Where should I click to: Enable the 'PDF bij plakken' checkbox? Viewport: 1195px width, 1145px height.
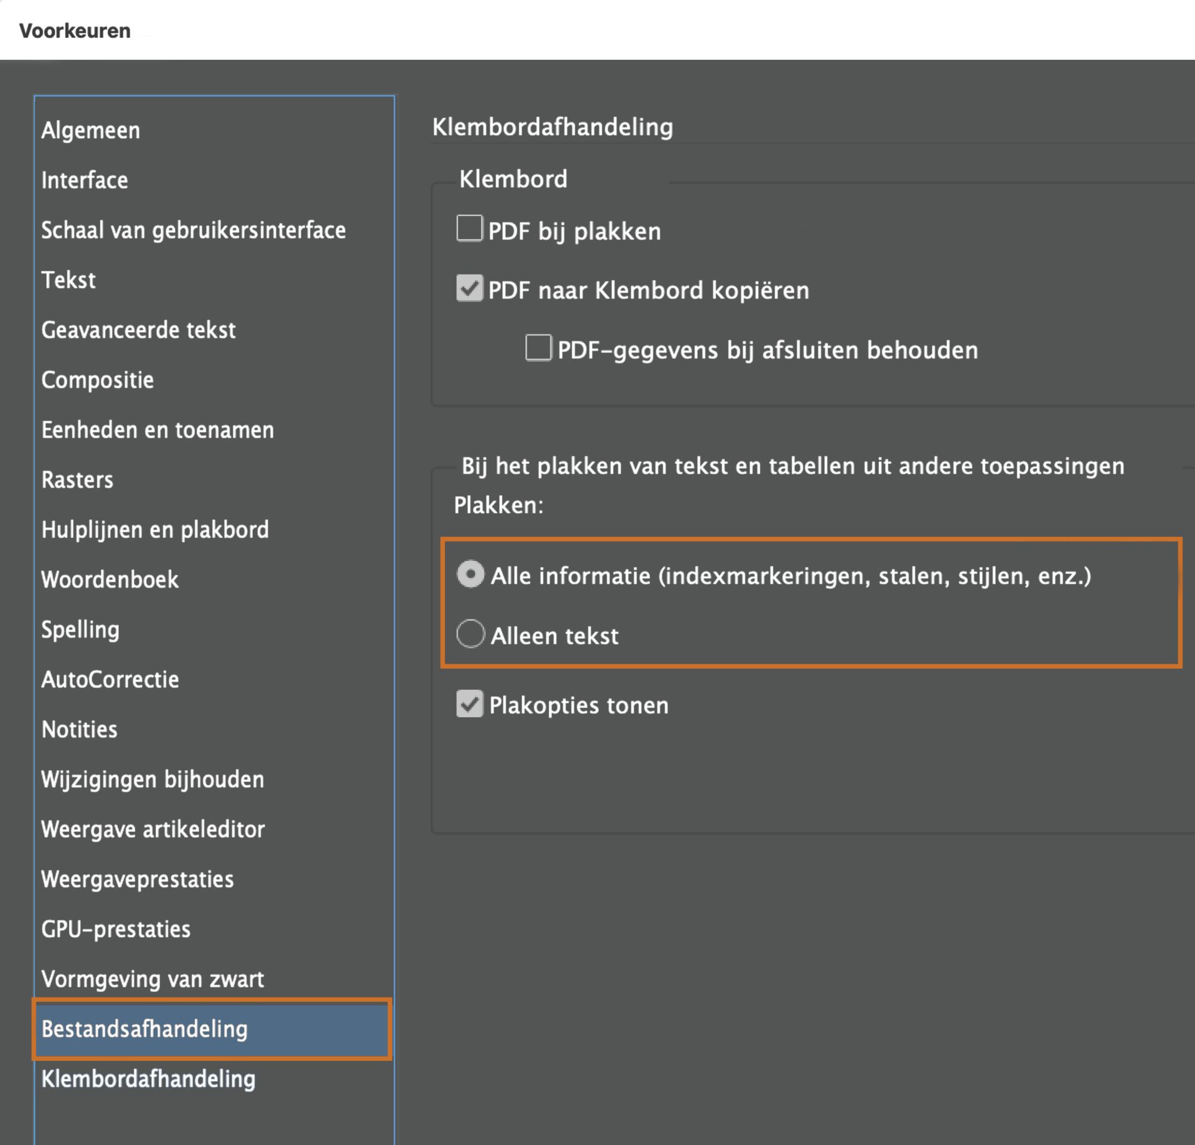coord(469,228)
